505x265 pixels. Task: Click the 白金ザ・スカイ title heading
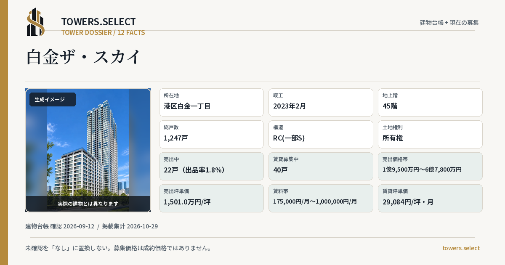point(83,57)
